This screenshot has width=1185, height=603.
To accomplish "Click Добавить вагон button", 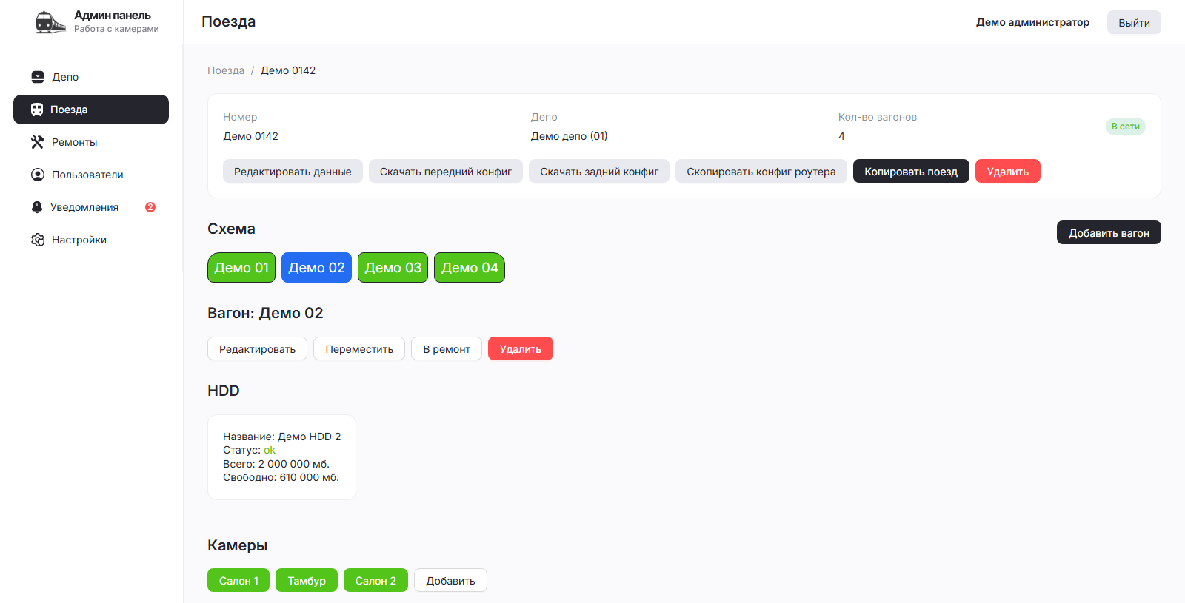I will [x=1109, y=232].
